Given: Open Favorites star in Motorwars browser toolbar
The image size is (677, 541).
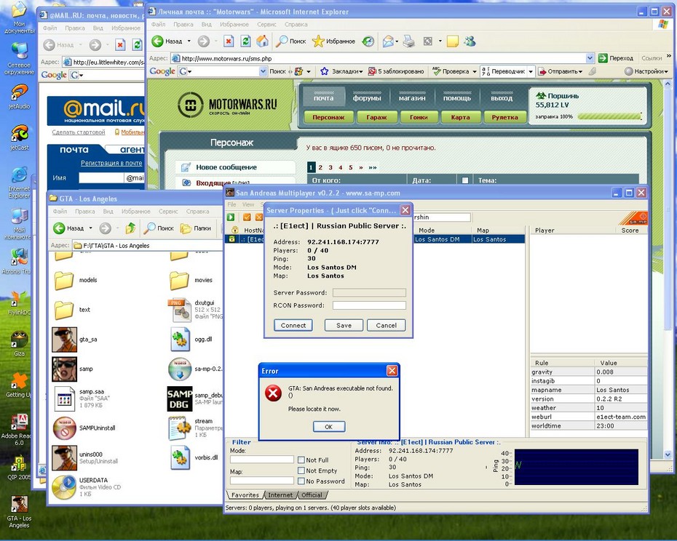Looking at the screenshot, I should pos(333,41).
